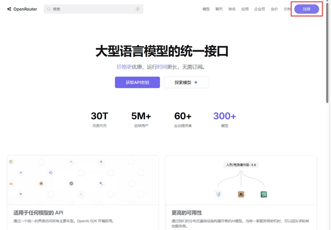Click the sparkle icon on 探索模型 button
This screenshot has width=331, height=230.
(196, 83)
